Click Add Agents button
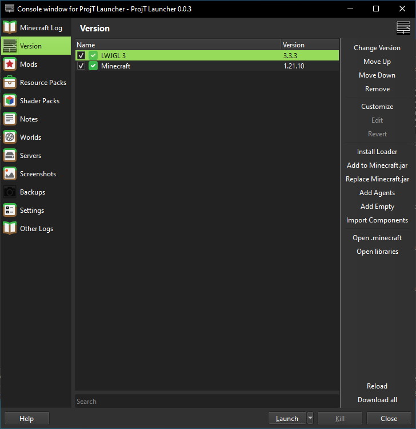Screen dimensions: 416x429 377,193
